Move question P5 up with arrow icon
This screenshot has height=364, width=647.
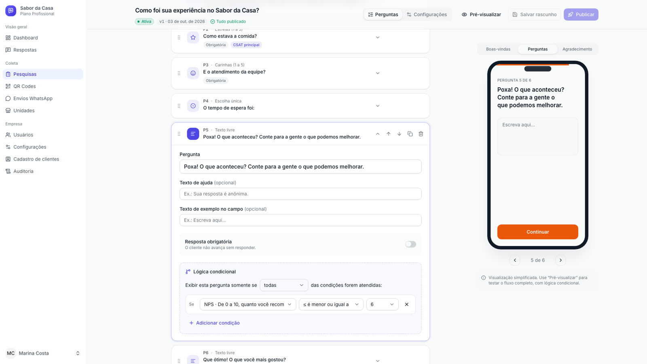point(388,134)
